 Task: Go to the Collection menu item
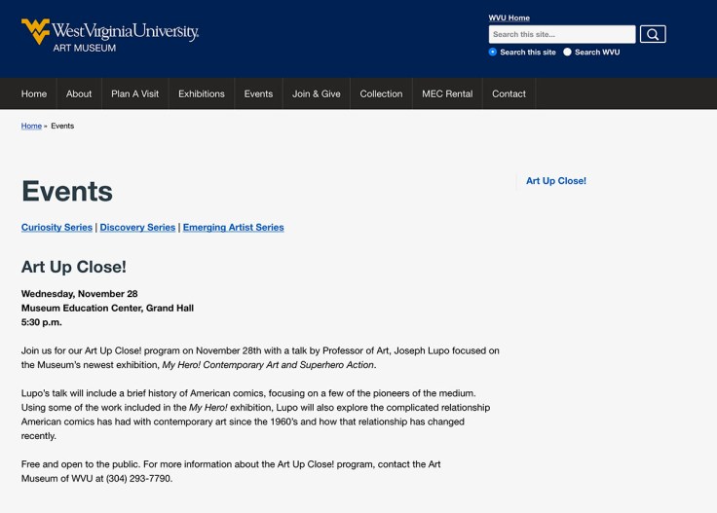(381, 93)
